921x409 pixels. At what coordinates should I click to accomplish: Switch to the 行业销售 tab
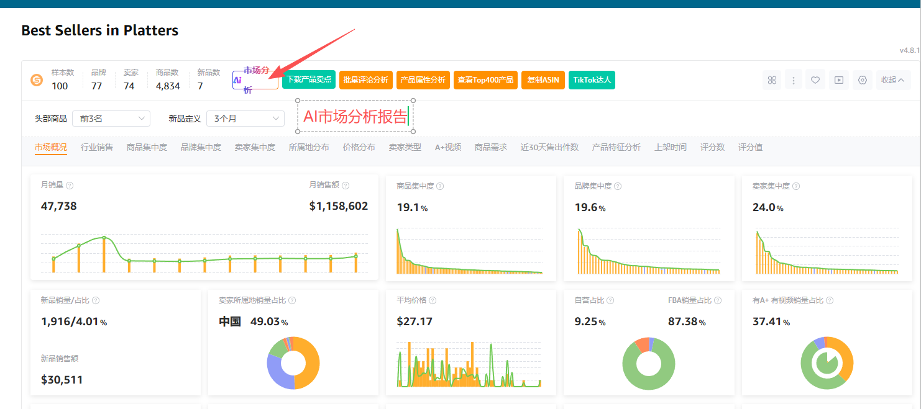[96, 148]
